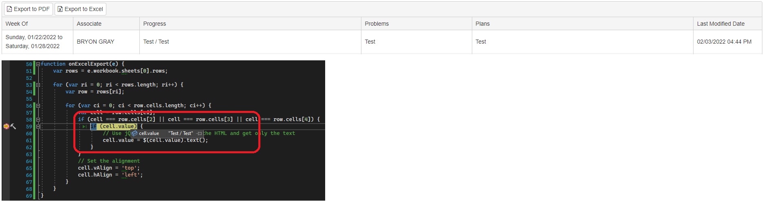Click the Plans column header

[482, 24]
